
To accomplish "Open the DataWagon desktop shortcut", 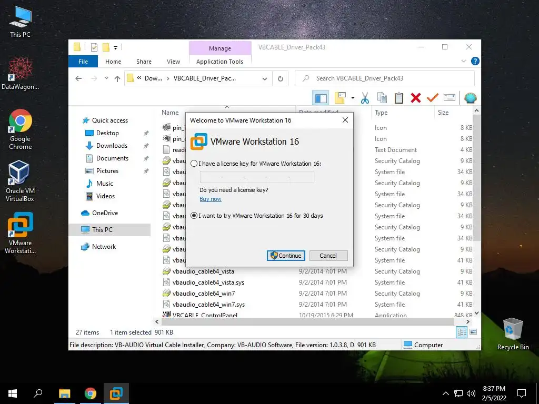I will pyautogui.click(x=20, y=74).
